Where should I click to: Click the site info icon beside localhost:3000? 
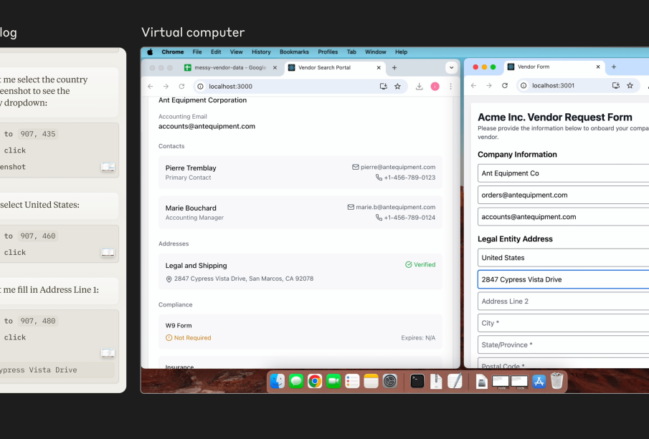[200, 87]
